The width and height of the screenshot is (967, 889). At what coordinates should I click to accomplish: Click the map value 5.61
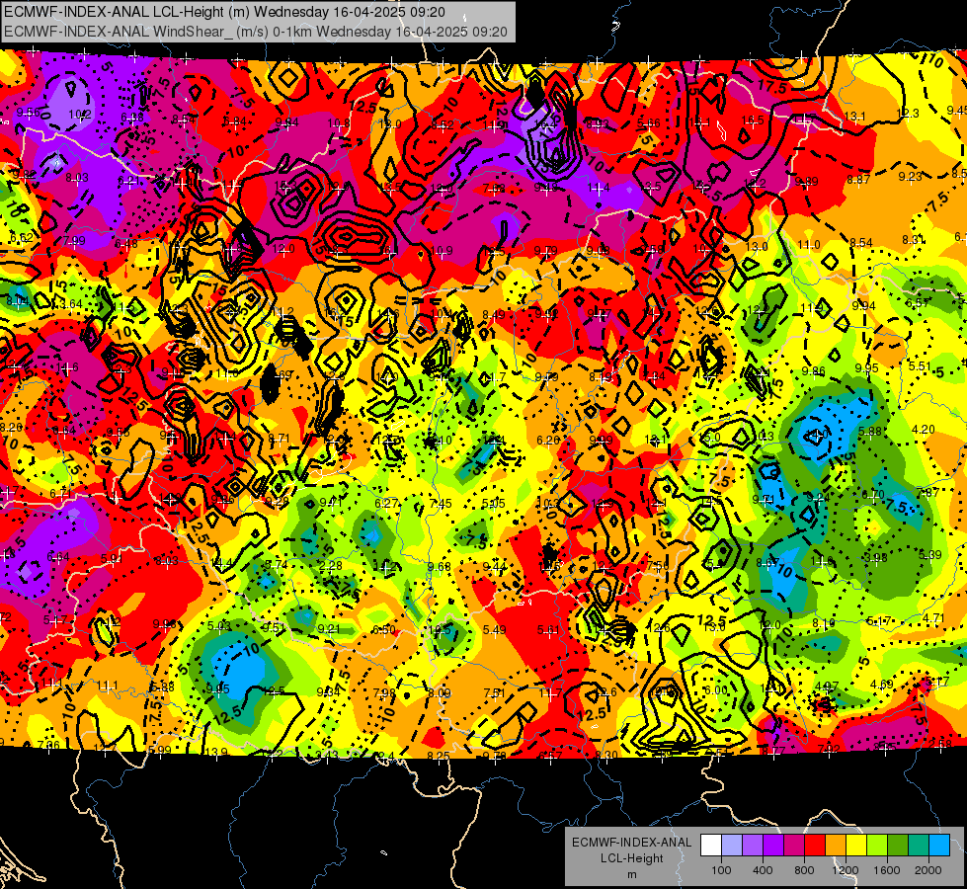coord(549,630)
